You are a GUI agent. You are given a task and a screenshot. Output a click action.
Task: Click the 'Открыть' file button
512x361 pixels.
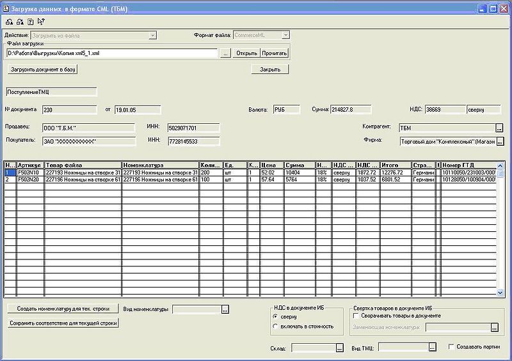coord(246,53)
